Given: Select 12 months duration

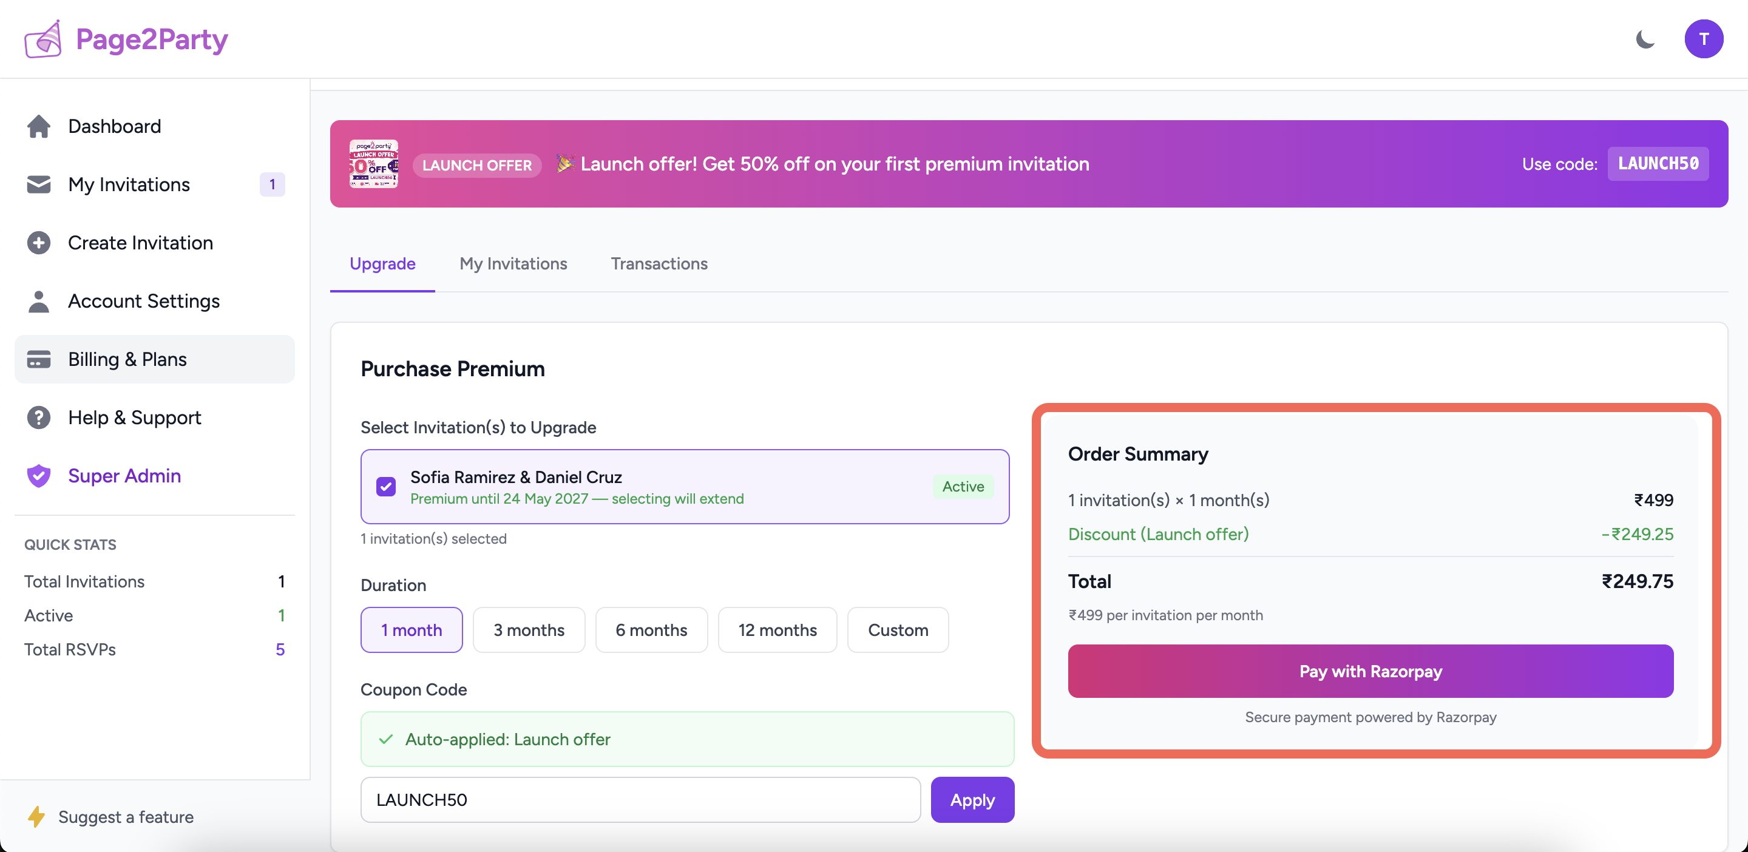Looking at the screenshot, I should pos(777,630).
